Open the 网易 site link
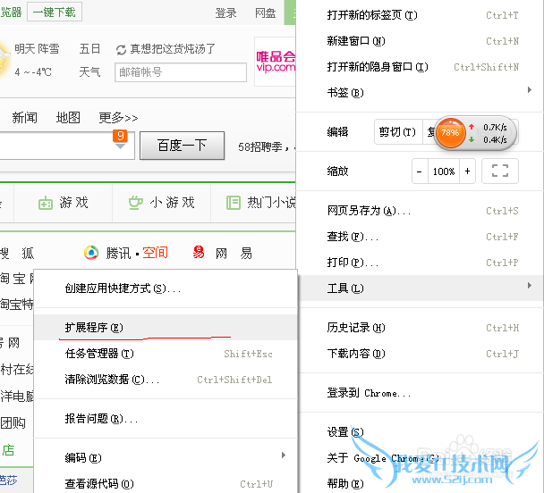The width and height of the screenshot is (544, 493). pyautogui.click(x=234, y=254)
